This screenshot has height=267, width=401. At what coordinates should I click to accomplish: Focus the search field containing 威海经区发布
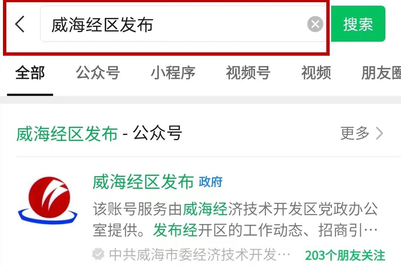click(183, 24)
